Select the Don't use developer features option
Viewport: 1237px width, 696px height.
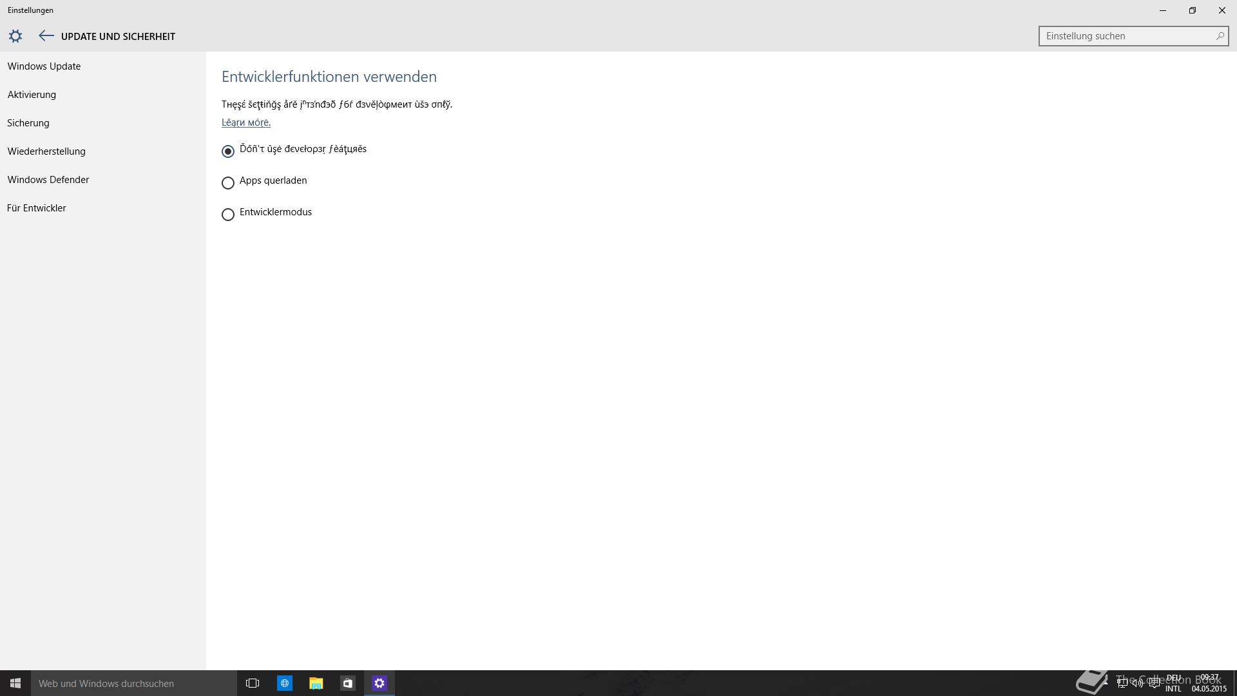(228, 151)
